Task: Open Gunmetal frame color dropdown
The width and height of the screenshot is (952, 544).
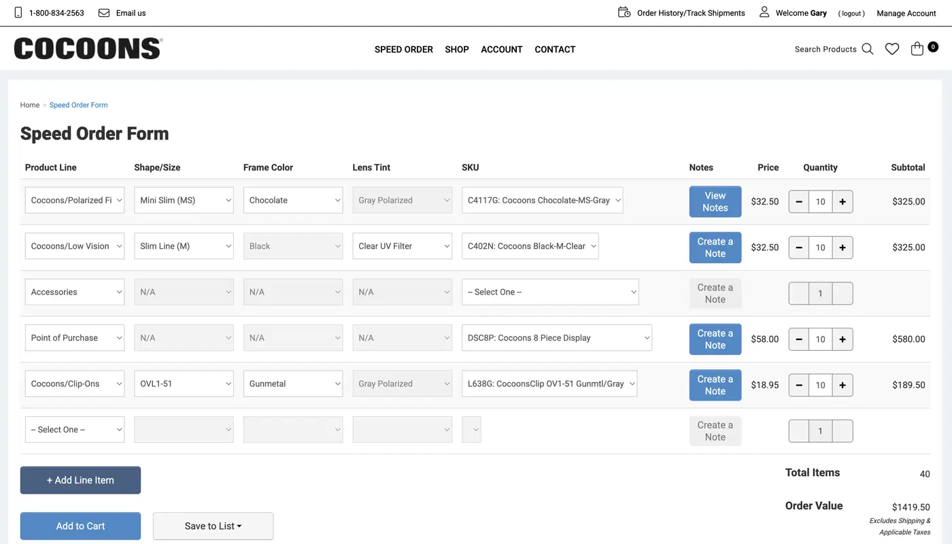Action: tap(293, 384)
